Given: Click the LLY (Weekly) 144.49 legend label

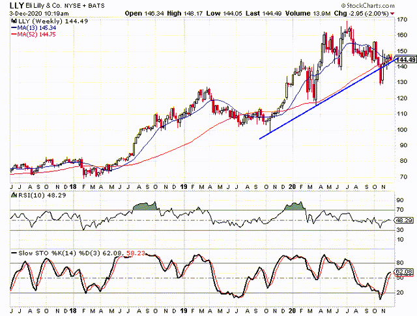Looking at the screenshot, I should coord(52,22).
